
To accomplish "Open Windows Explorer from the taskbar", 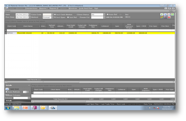I will tap(16, 108).
